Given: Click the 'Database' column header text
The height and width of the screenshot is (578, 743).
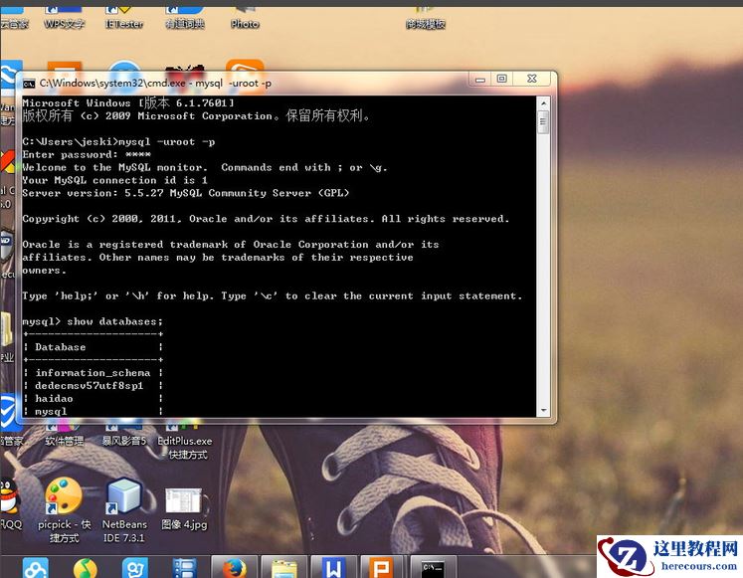Looking at the screenshot, I should tap(61, 347).
